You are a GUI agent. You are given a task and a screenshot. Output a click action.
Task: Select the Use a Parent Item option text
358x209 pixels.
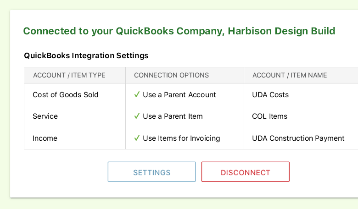(173, 116)
